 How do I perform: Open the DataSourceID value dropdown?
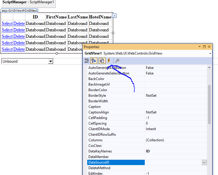pos(204,162)
